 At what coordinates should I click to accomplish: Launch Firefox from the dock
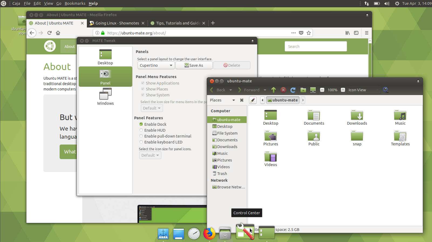tap(209, 233)
